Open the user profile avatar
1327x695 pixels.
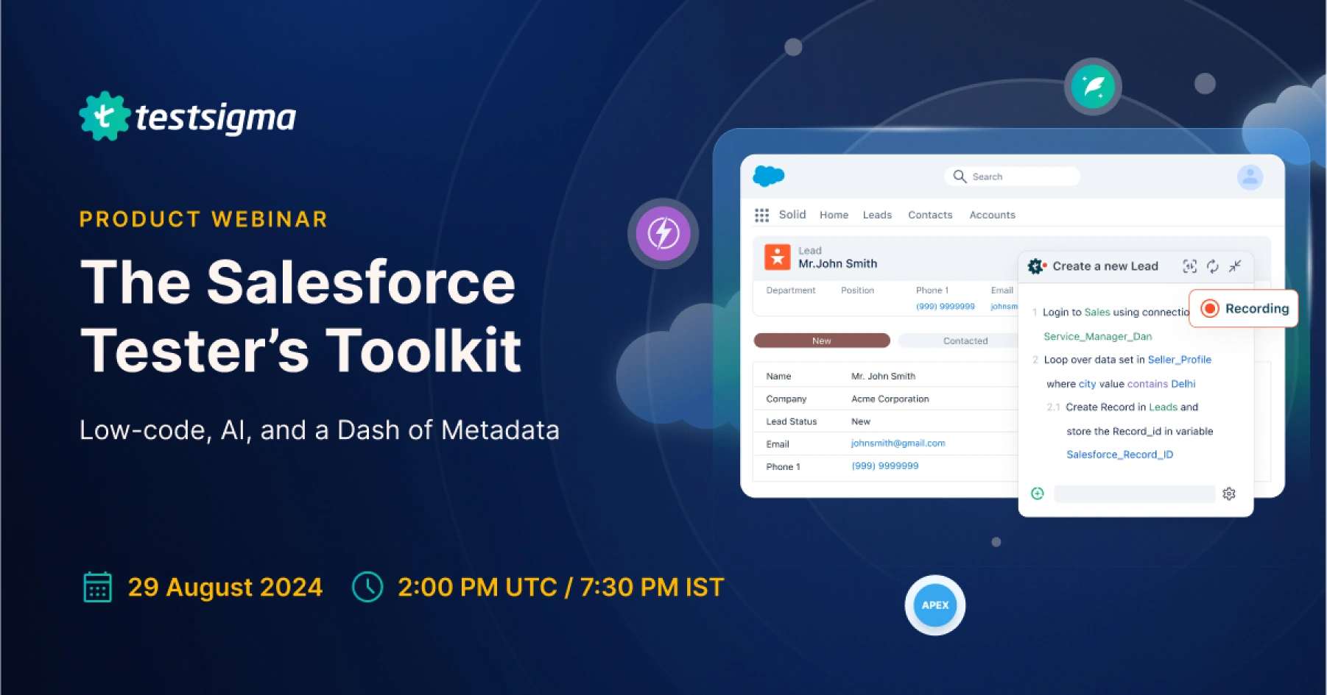(1249, 177)
